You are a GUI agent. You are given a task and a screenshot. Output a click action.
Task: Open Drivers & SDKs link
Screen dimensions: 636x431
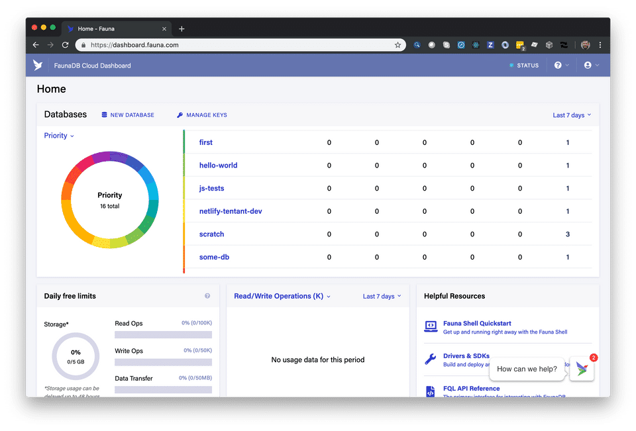pos(466,356)
